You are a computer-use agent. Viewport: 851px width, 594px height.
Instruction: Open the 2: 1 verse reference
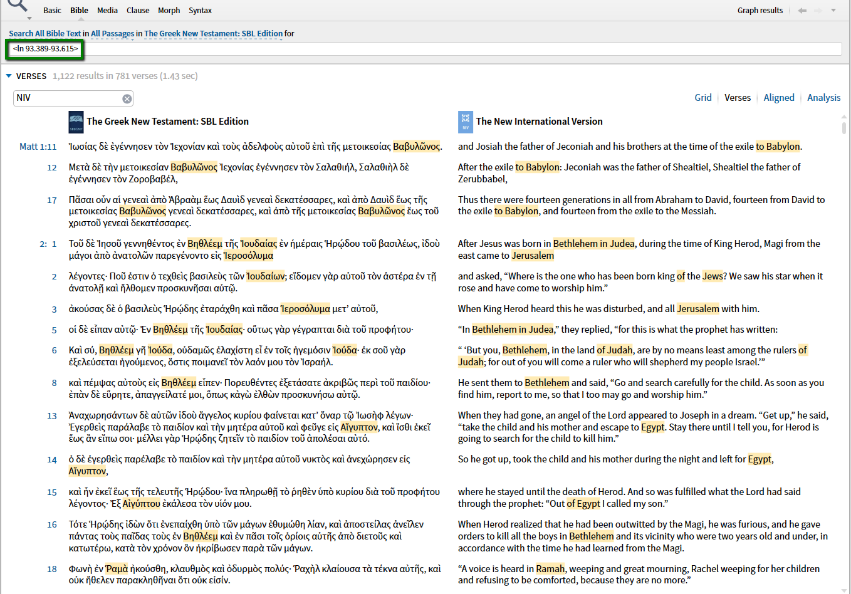tap(48, 244)
